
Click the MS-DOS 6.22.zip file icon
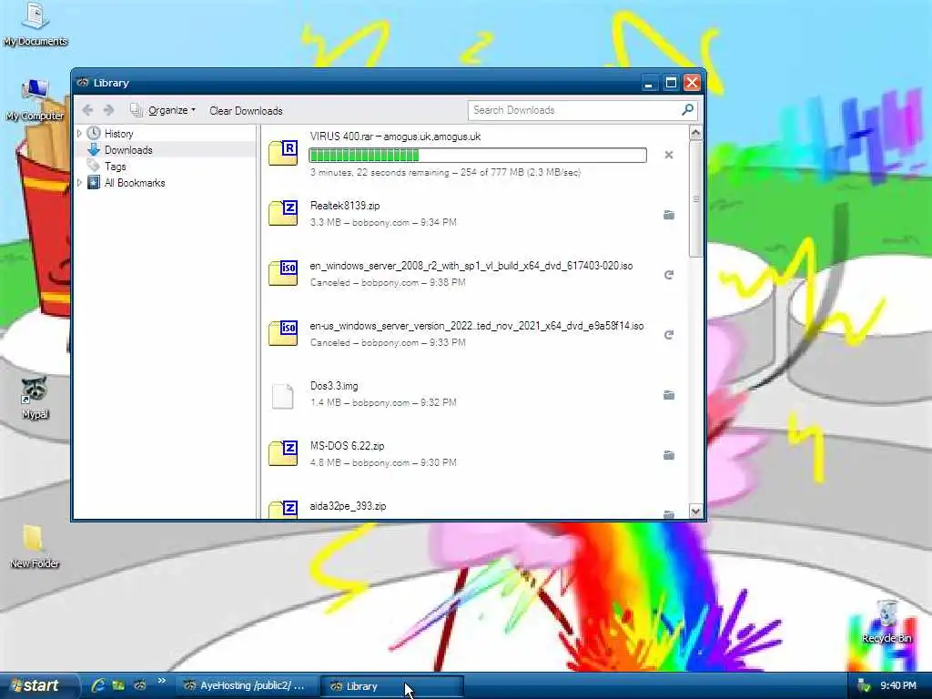pos(283,453)
